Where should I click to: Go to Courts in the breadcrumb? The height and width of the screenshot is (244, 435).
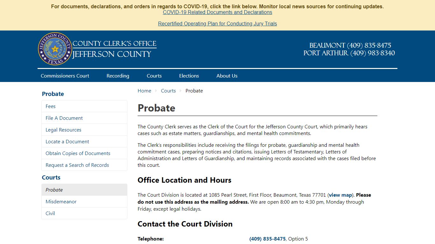pyautogui.click(x=168, y=91)
